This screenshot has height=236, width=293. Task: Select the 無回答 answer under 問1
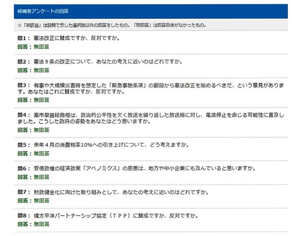coord(41,47)
